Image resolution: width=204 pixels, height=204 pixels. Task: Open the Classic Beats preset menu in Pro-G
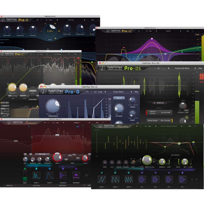(x=118, y=92)
